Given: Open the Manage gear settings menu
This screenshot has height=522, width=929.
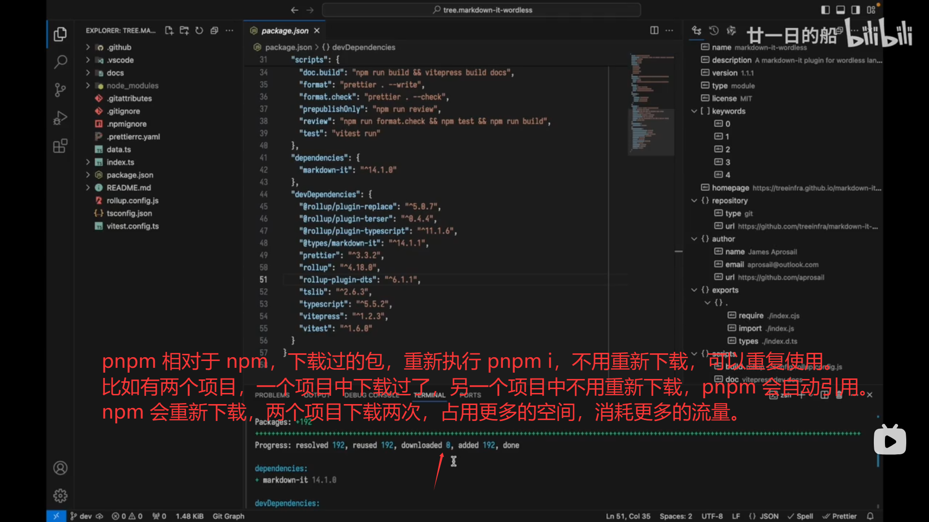Looking at the screenshot, I should (60, 495).
